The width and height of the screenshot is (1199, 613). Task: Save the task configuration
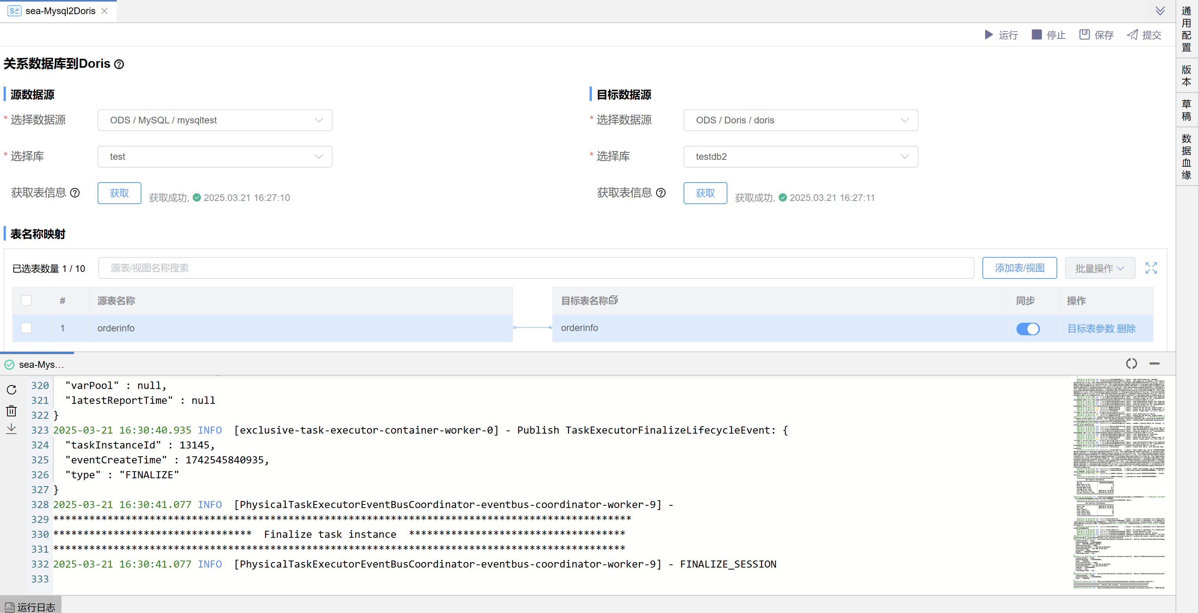tap(1096, 35)
